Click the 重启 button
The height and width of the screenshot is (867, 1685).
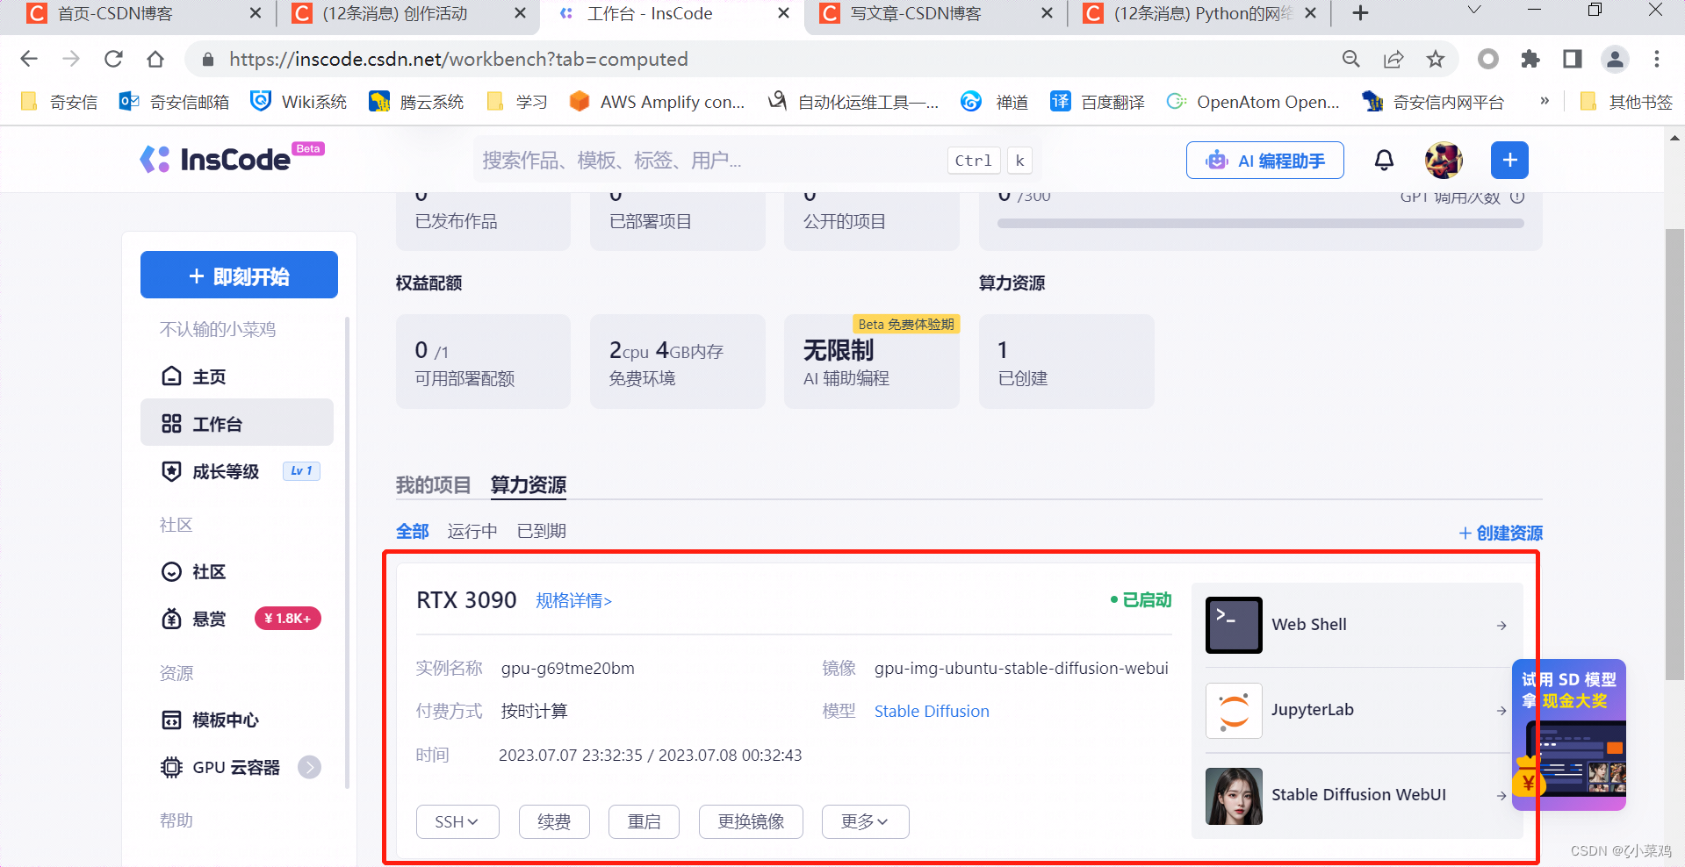tap(644, 821)
